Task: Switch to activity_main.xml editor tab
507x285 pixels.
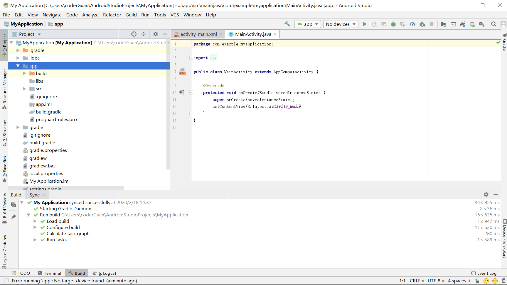Action: 198,34
